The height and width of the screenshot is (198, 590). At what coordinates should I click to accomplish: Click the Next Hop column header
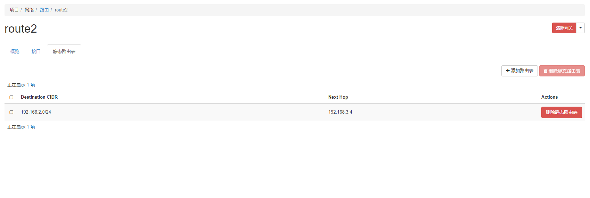click(338, 97)
